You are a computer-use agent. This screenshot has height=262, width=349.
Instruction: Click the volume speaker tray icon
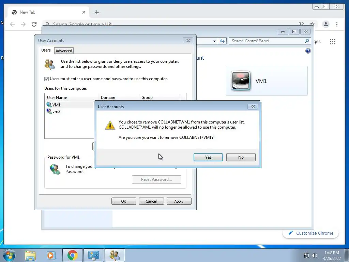click(x=314, y=256)
